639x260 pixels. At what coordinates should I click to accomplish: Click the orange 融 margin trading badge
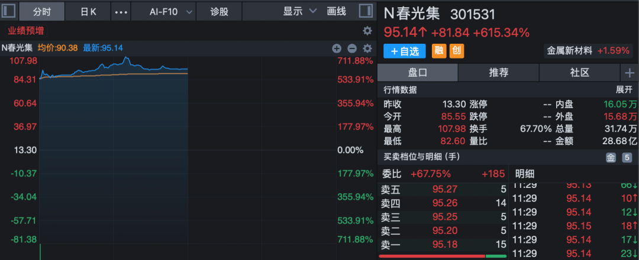point(439,51)
